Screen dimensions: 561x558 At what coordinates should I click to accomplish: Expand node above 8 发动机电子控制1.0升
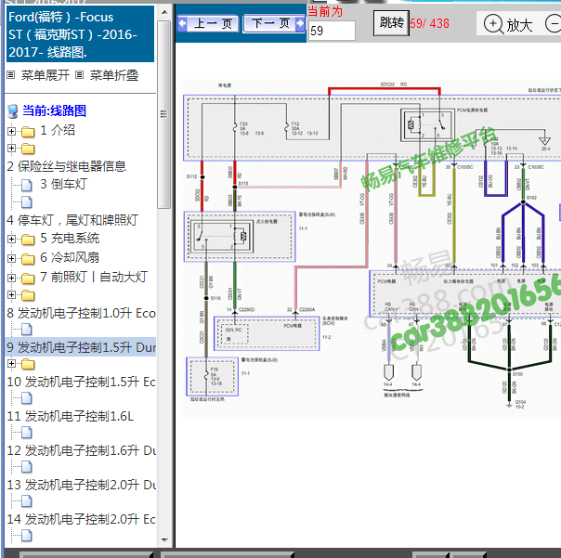[x=11, y=294]
